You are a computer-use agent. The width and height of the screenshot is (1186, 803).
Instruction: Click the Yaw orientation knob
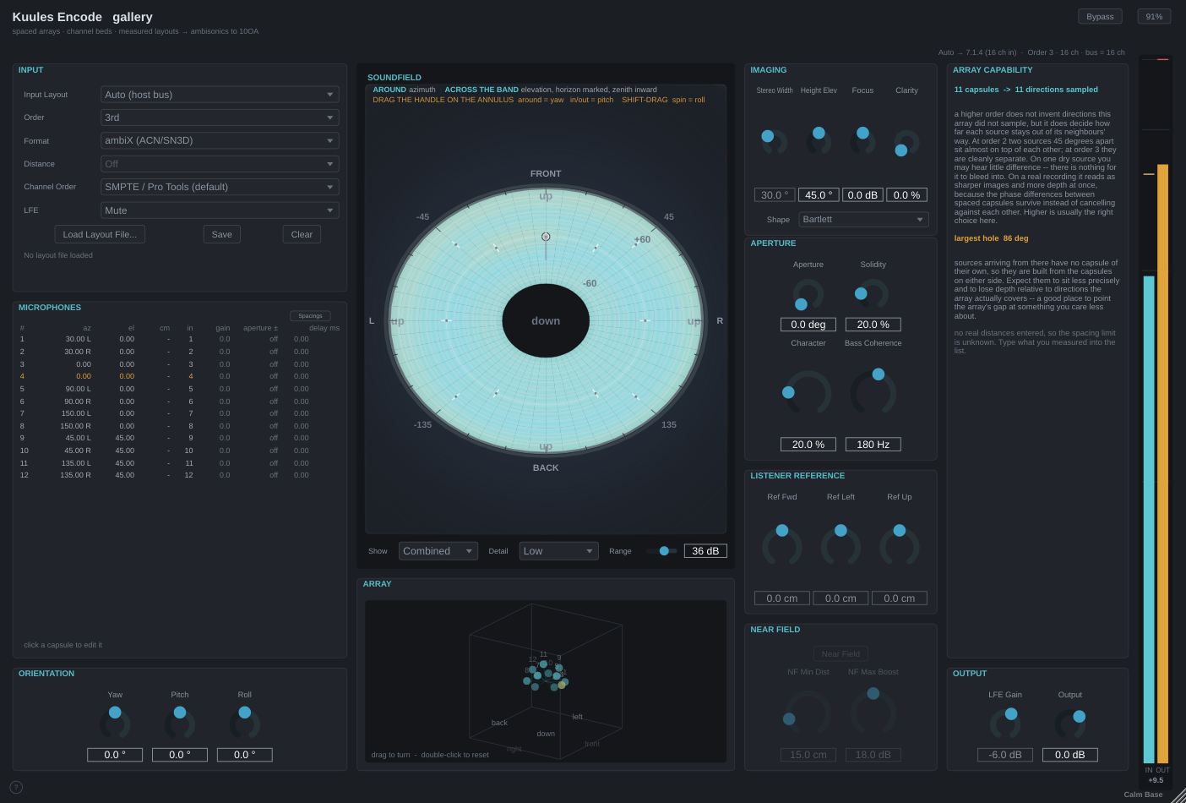(115, 724)
